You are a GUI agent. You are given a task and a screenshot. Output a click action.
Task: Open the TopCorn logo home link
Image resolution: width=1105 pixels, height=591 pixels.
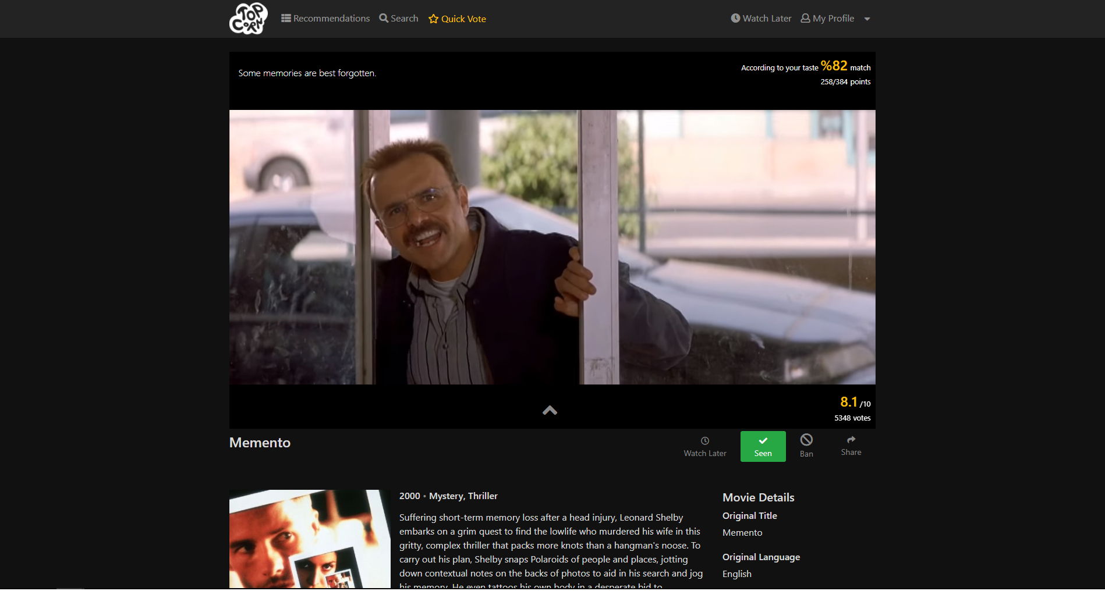click(249, 19)
